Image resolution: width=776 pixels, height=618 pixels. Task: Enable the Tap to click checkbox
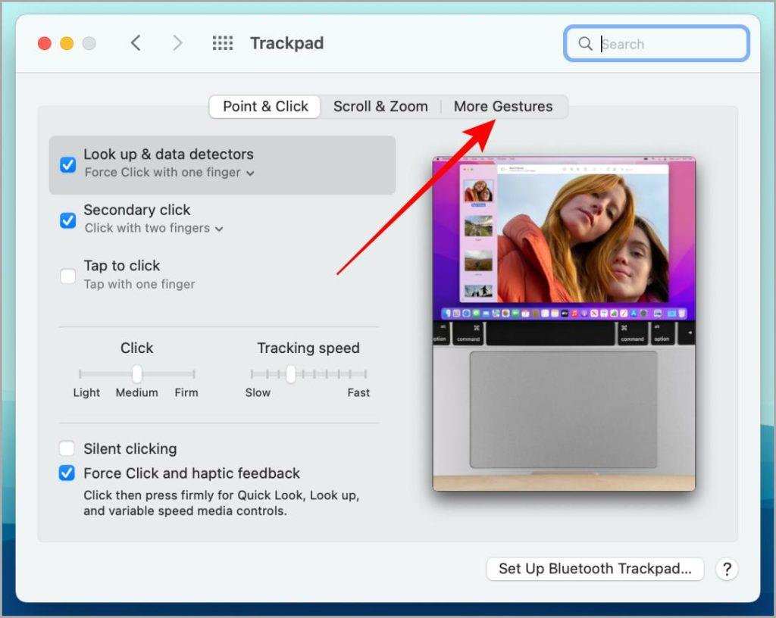coord(67,276)
